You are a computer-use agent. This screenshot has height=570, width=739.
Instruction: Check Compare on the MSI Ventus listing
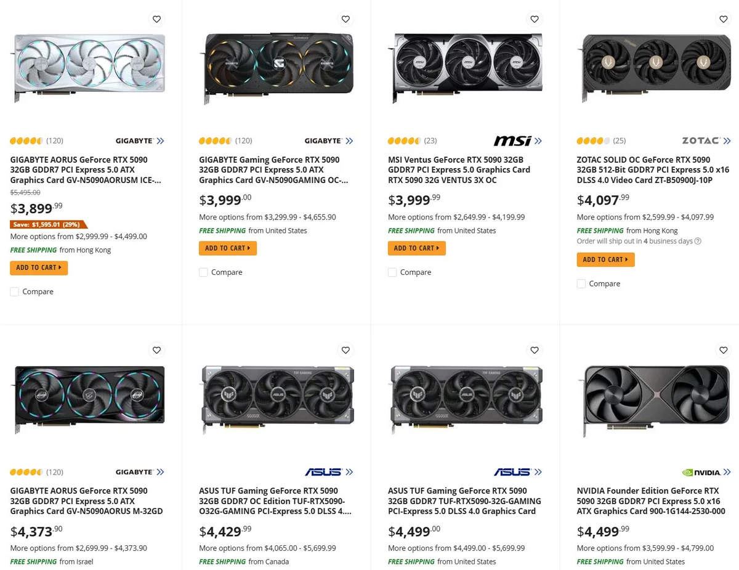(x=392, y=272)
